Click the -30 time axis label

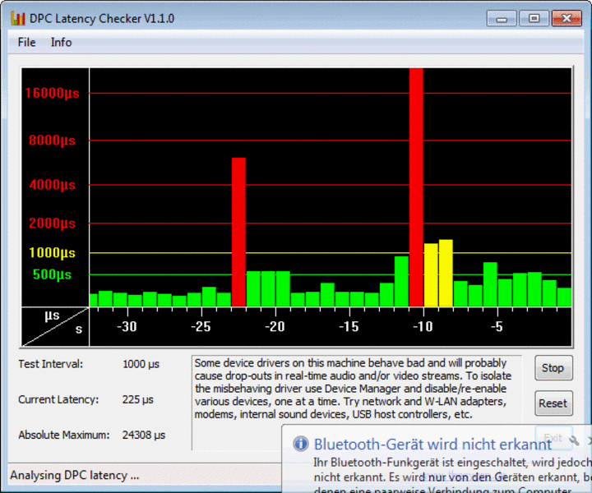click(127, 326)
